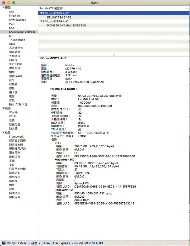Select 啟動項目 in sidebar
This screenshot has height=246, width=190.
tap(15, 157)
